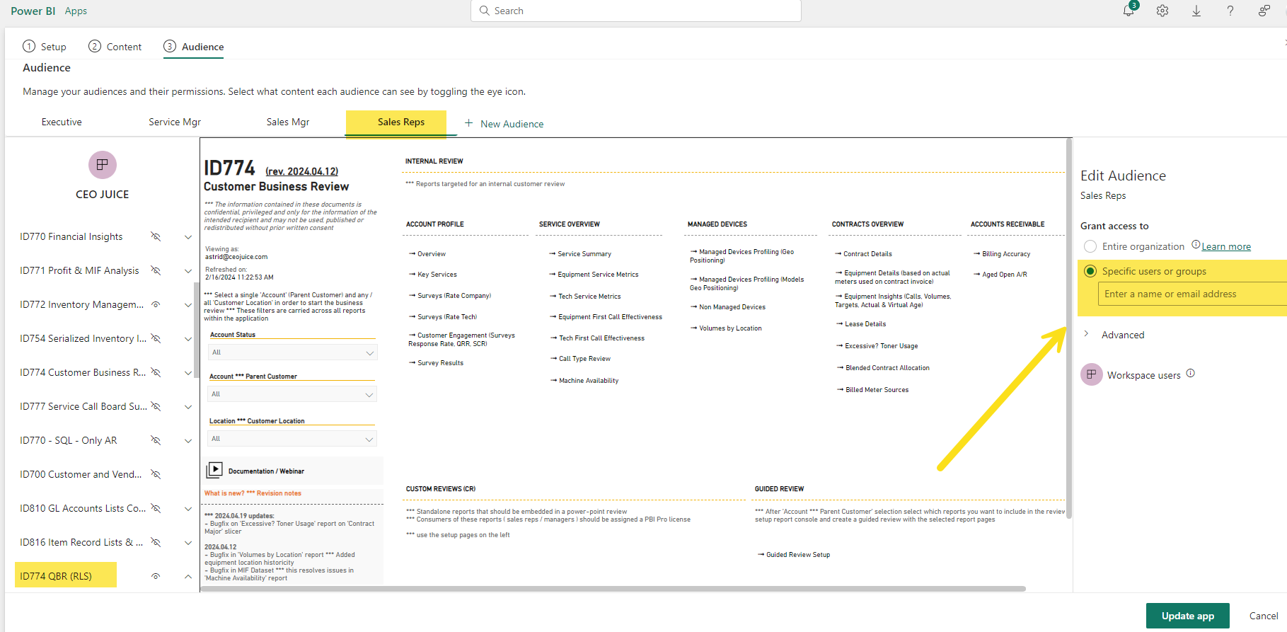Toggle visibility of ID770 Financial Insights

click(x=156, y=236)
